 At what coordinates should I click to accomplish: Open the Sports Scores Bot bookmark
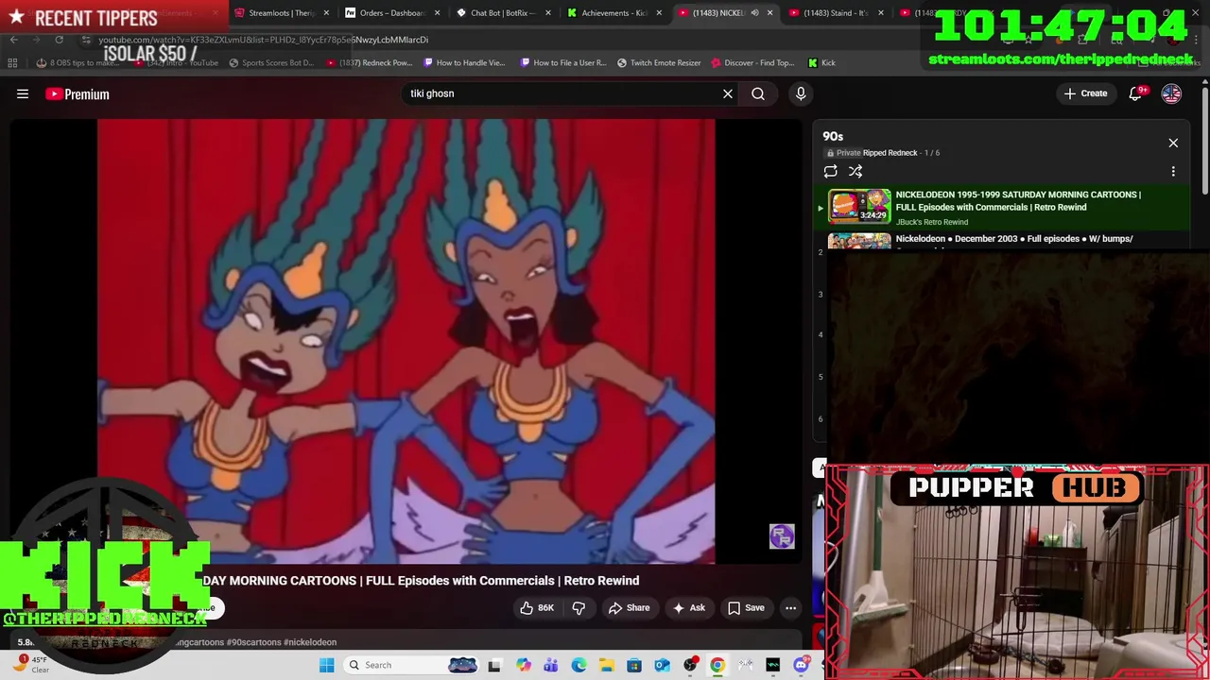[269, 62]
